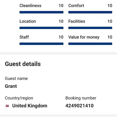
Task: Click the Location rating bar
Action: tap(42, 28)
